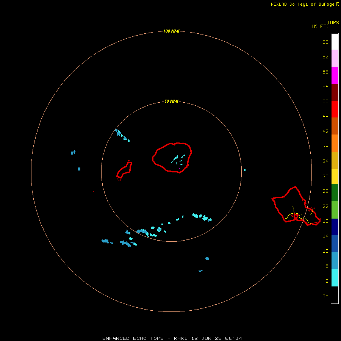Click the red-outlined island with yellow roads
The image size is (341, 341).
coord(296,206)
